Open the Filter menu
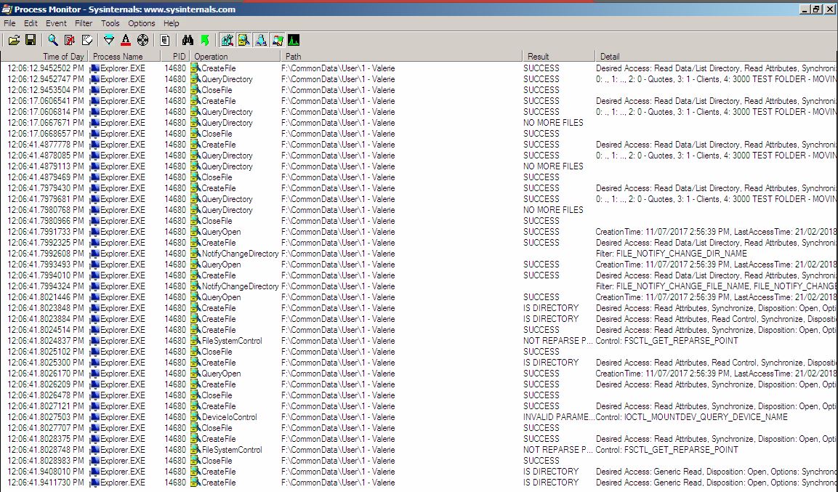 point(84,23)
